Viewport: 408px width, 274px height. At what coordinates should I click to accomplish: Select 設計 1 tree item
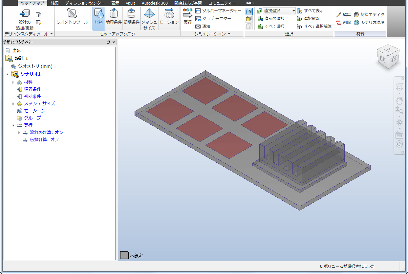point(17,58)
